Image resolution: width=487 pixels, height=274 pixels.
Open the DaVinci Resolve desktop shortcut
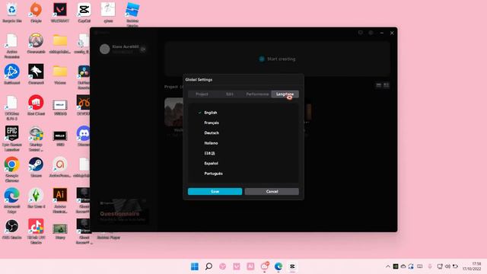pyautogui.click(x=84, y=77)
